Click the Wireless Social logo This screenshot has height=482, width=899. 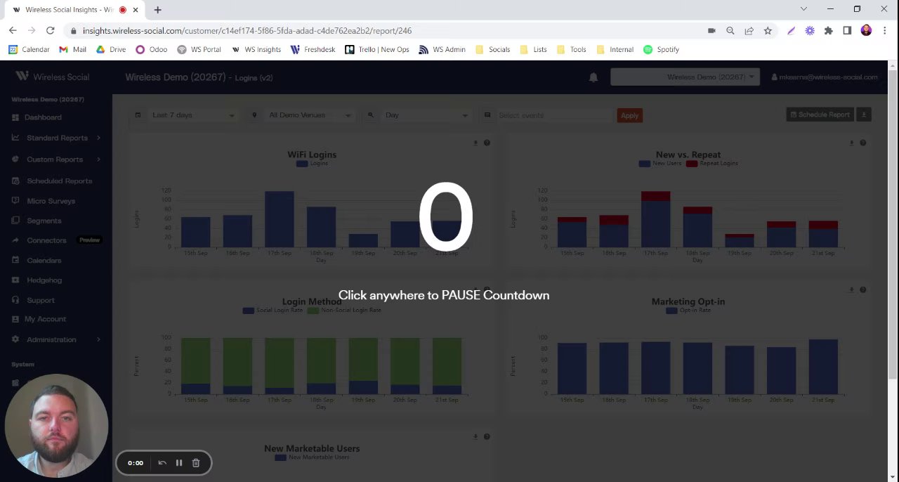point(53,77)
